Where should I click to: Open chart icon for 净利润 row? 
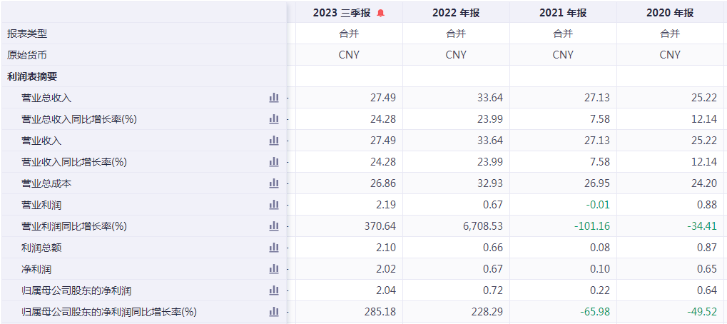click(274, 269)
